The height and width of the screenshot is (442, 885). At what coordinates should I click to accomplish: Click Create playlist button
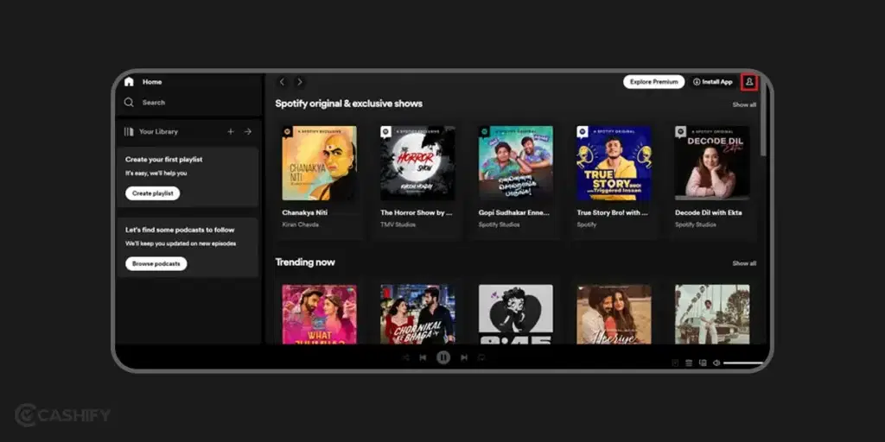coord(152,193)
